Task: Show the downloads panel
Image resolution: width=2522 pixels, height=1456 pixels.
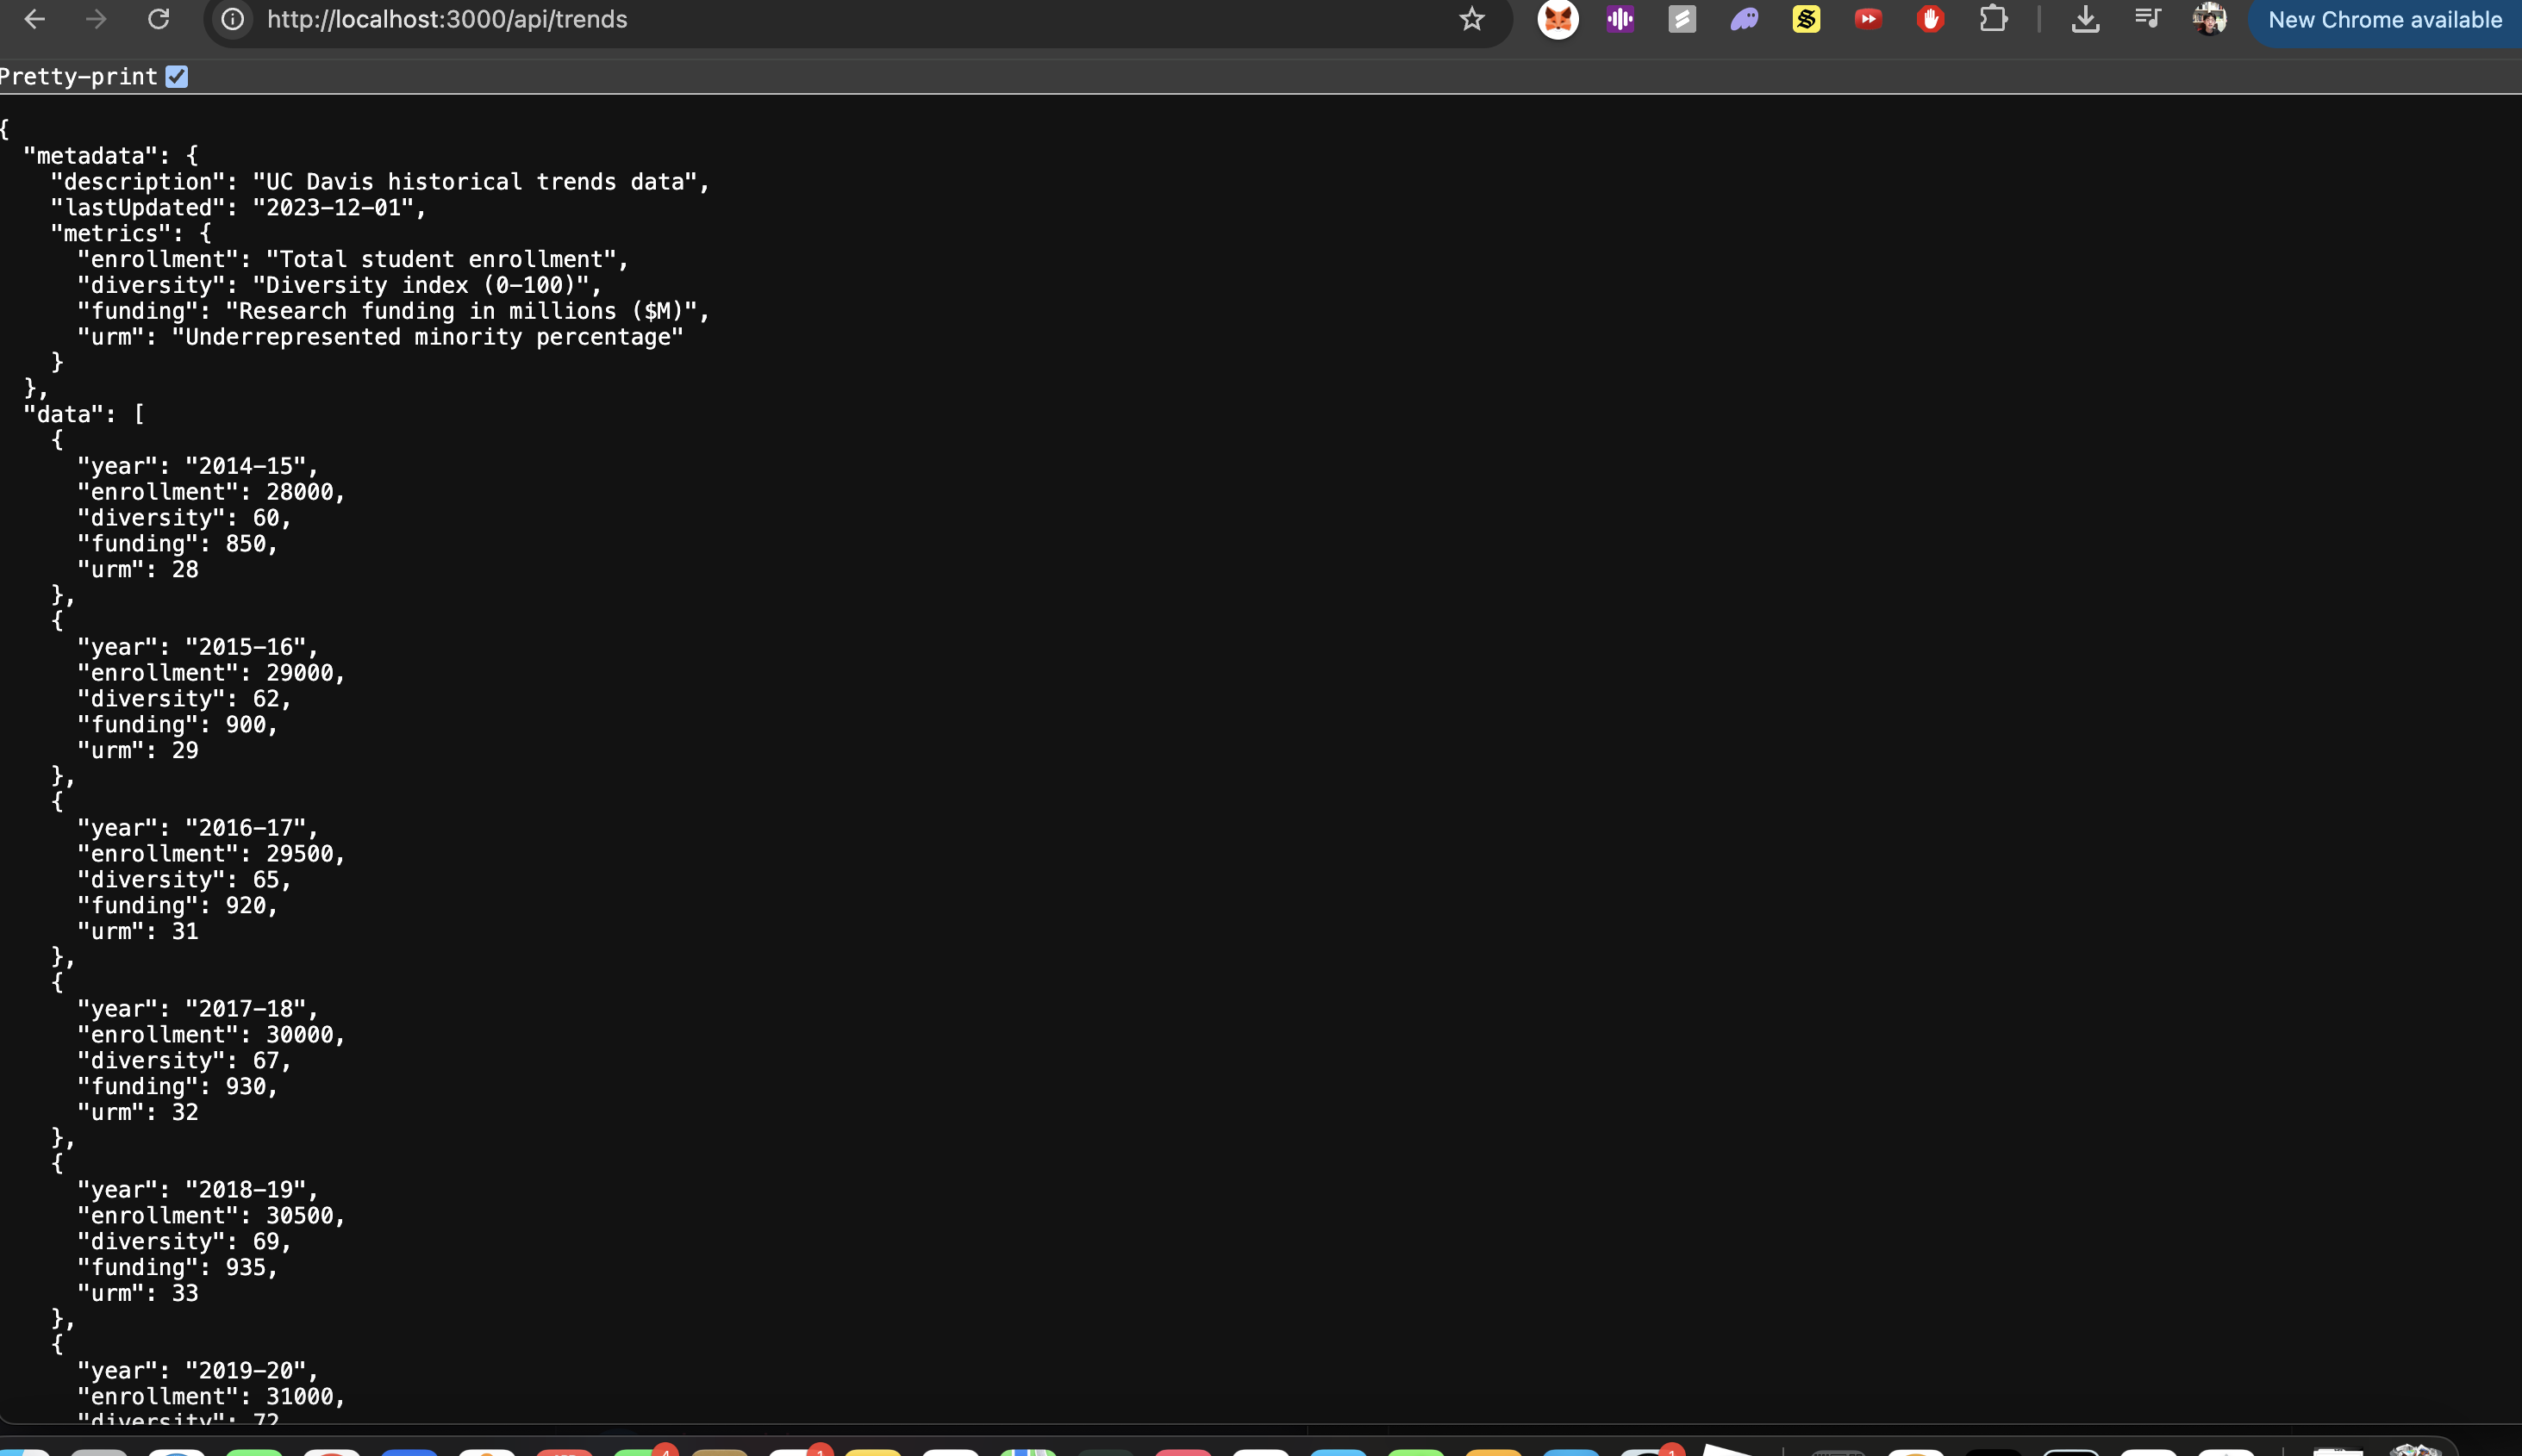Action: 2085,19
